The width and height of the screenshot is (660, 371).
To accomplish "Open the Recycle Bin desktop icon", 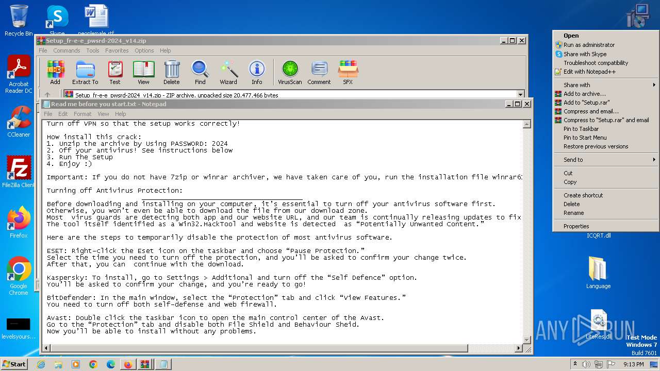I will pos(19,21).
